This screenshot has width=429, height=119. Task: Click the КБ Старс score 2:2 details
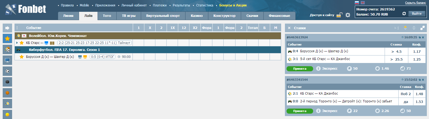click(x=94, y=43)
